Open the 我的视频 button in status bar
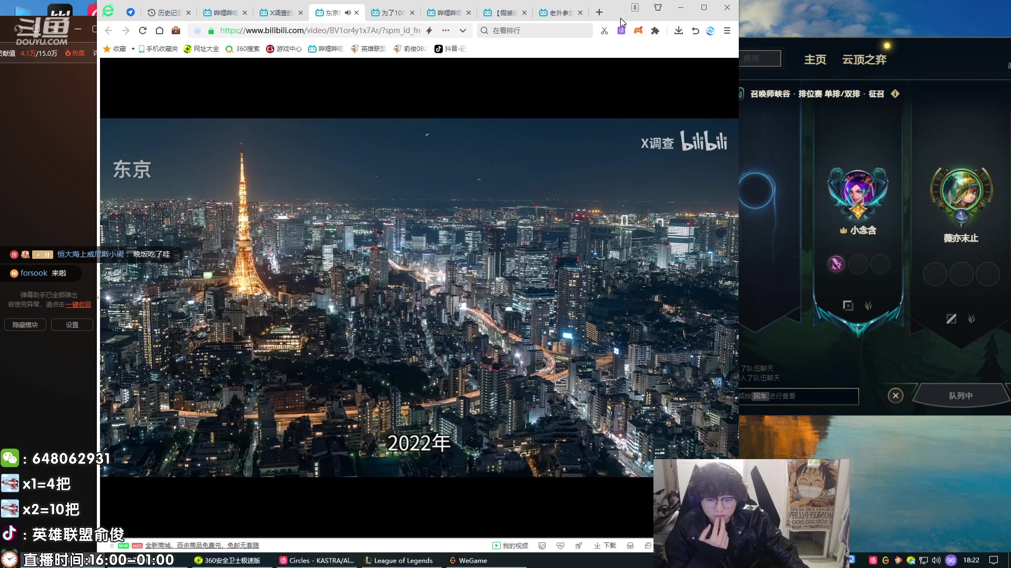Image resolution: width=1011 pixels, height=568 pixels. click(x=510, y=545)
